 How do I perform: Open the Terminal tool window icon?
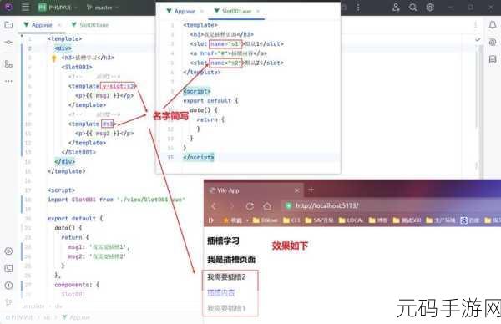pyautogui.click(x=8, y=268)
